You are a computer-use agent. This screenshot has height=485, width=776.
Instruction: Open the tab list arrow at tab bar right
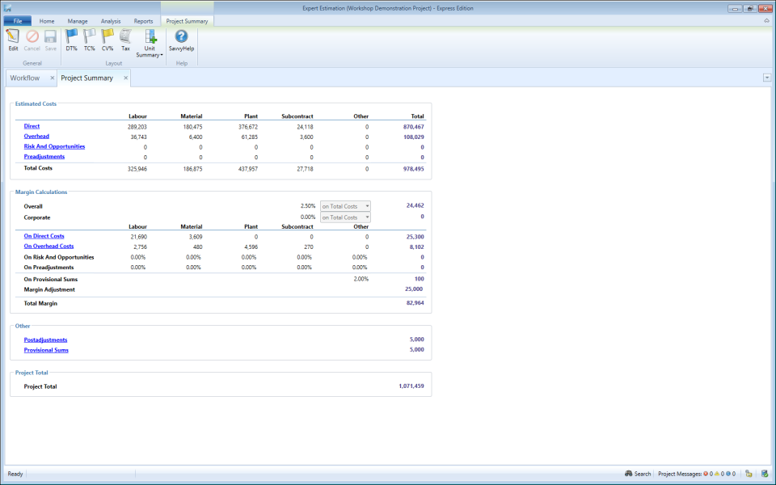766,77
